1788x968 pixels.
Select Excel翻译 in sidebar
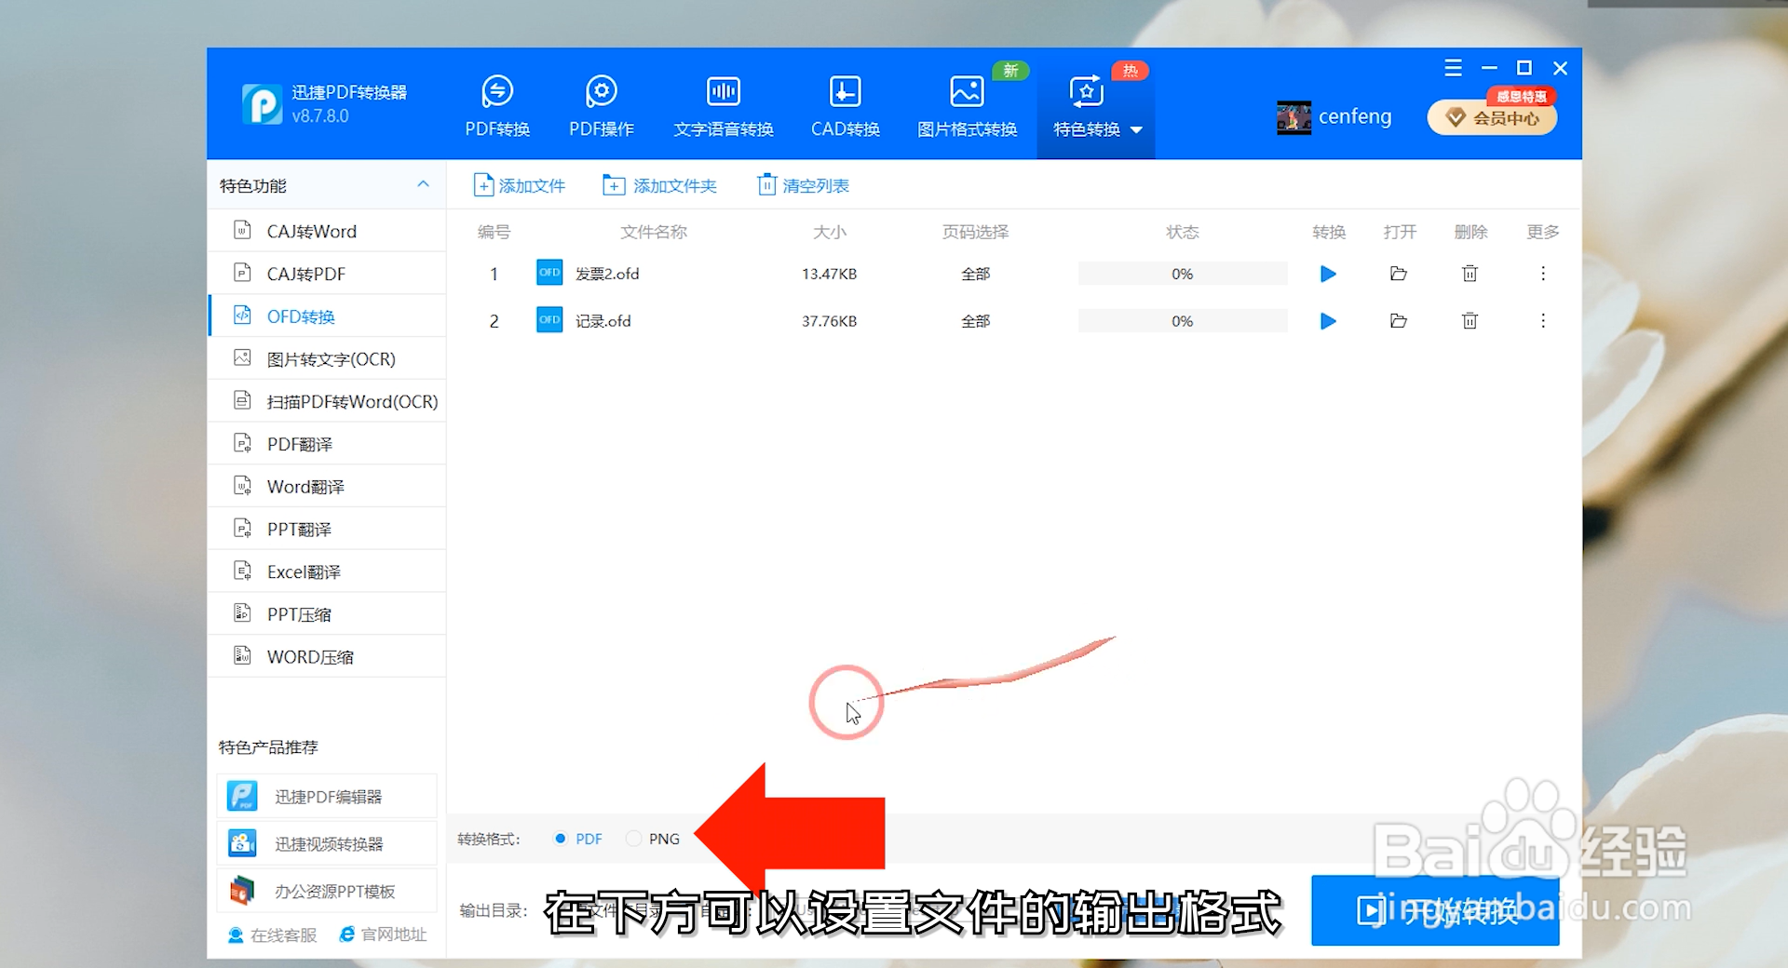pyautogui.click(x=327, y=571)
